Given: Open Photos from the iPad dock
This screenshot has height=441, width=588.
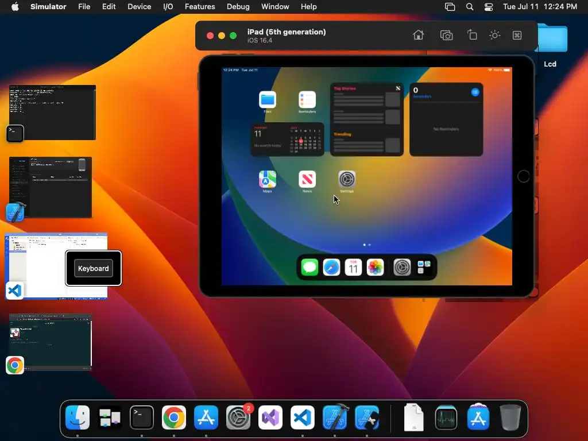Looking at the screenshot, I should pyautogui.click(x=376, y=268).
